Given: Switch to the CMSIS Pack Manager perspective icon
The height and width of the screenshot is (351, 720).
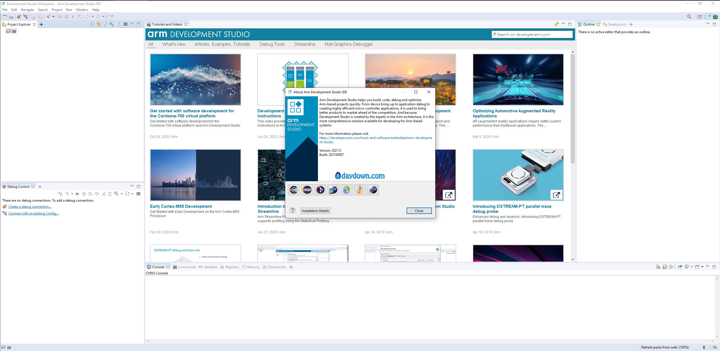Looking at the screenshot, I should pyautogui.click(x=715, y=17).
